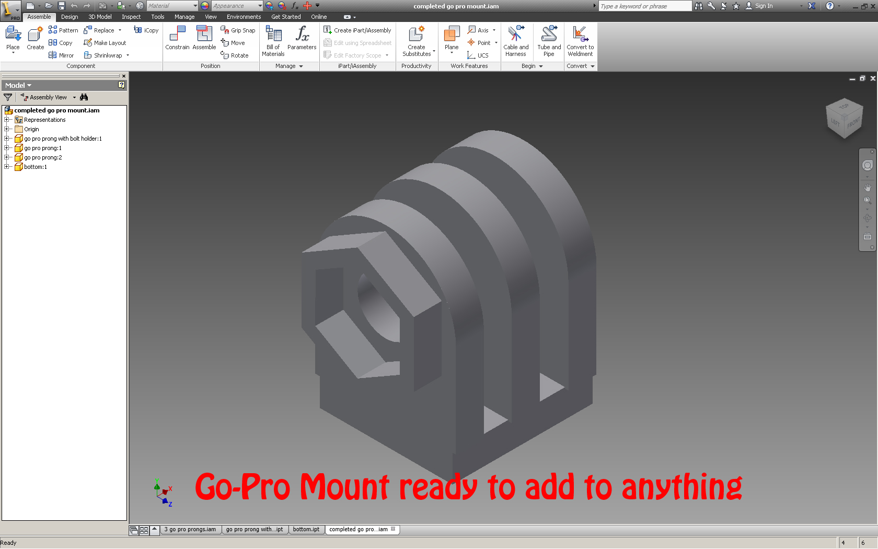Image resolution: width=878 pixels, height=549 pixels.
Task: Select the Copy component tool
Action: pos(61,43)
